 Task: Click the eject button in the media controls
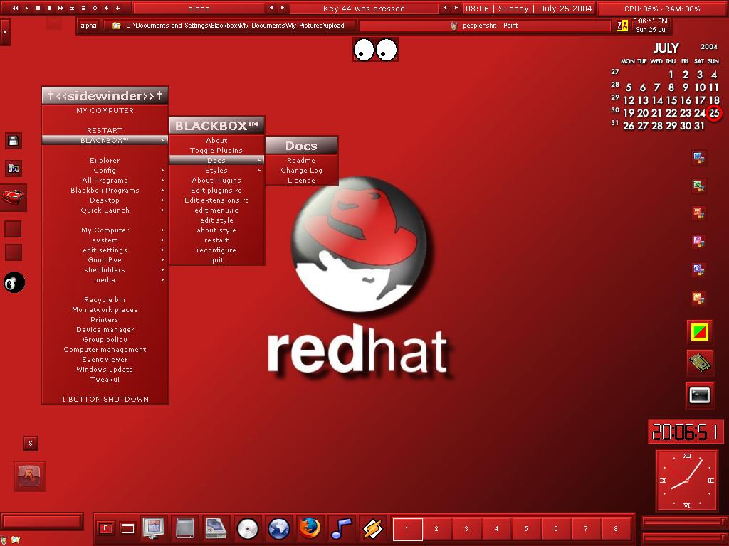click(72, 9)
